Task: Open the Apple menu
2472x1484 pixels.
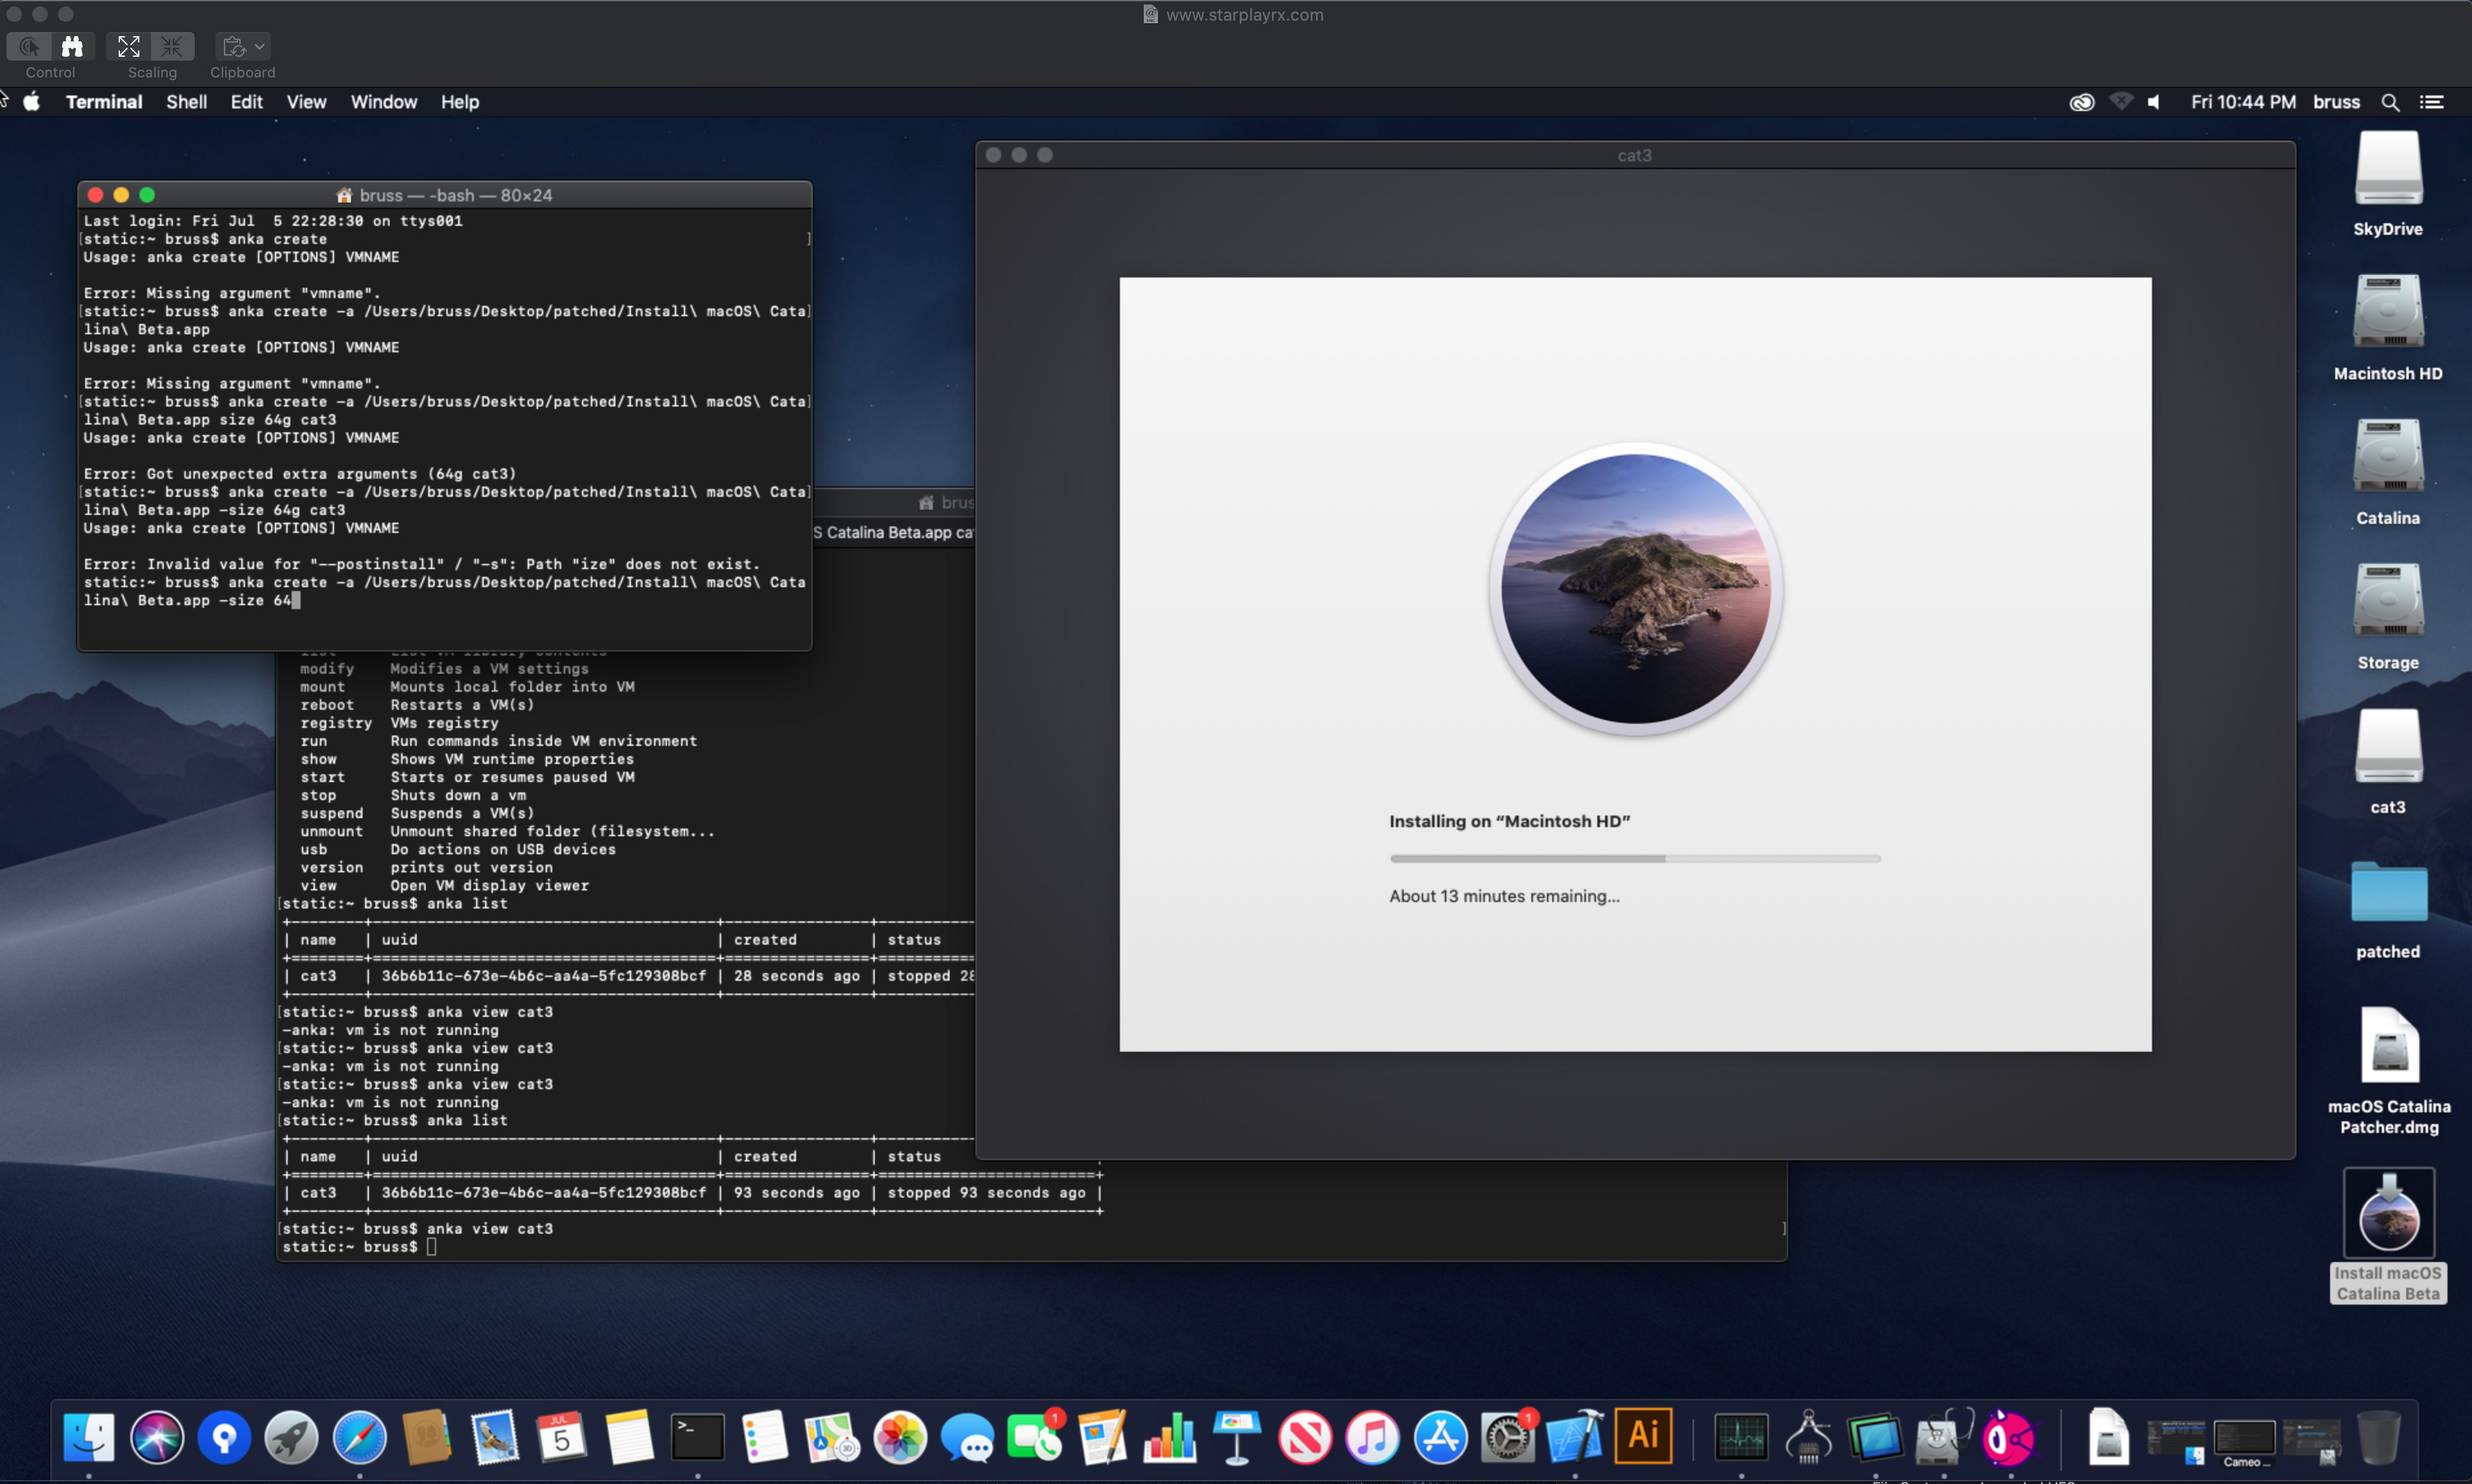Action: [32, 102]
